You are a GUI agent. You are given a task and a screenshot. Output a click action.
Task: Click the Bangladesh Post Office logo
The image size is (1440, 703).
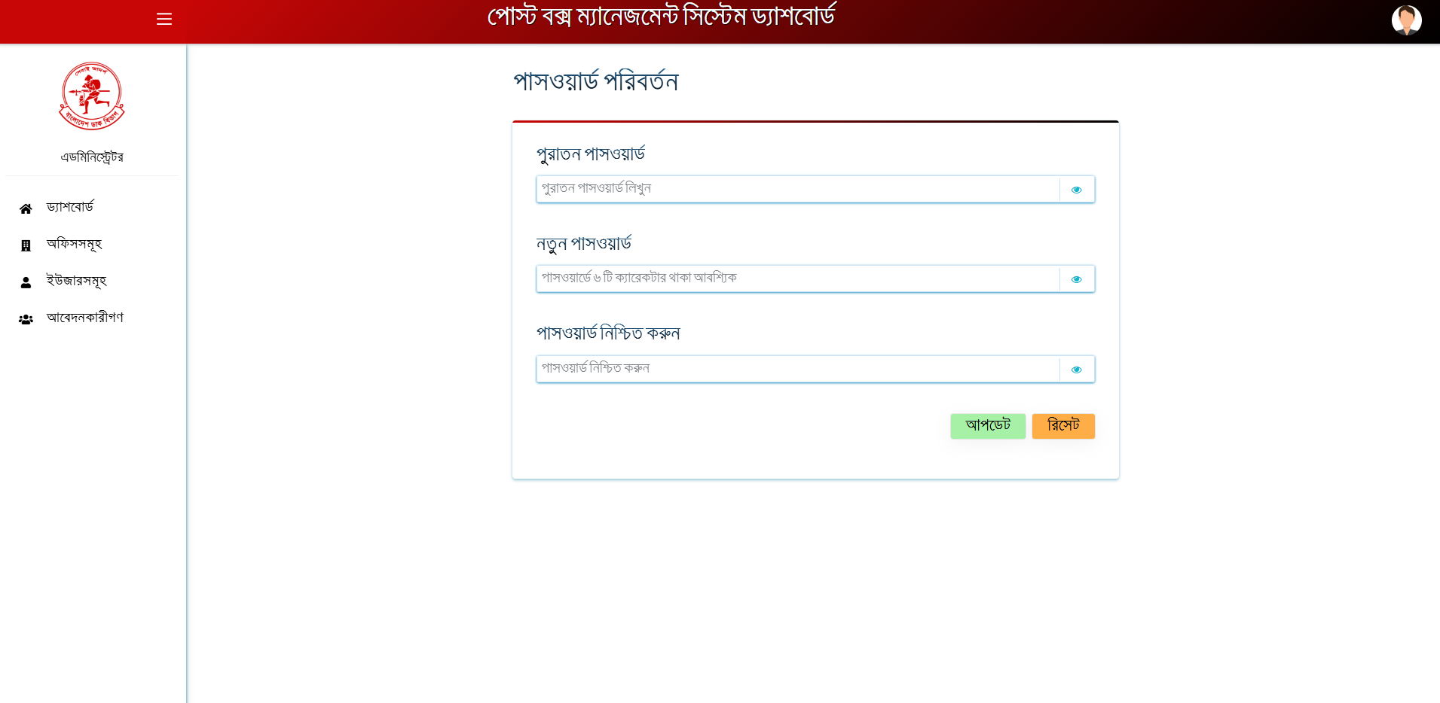[x=92, y=96]
